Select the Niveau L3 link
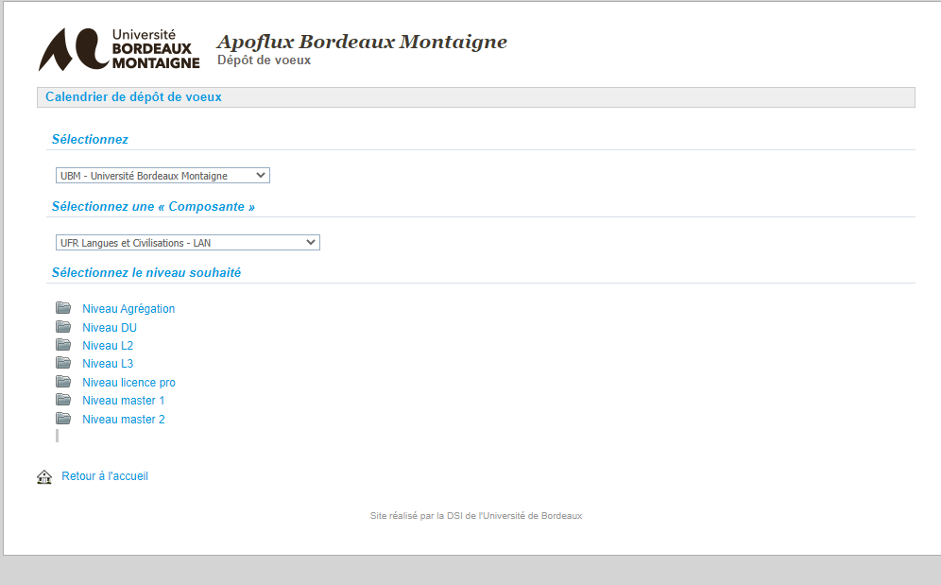 coord(108,363)
